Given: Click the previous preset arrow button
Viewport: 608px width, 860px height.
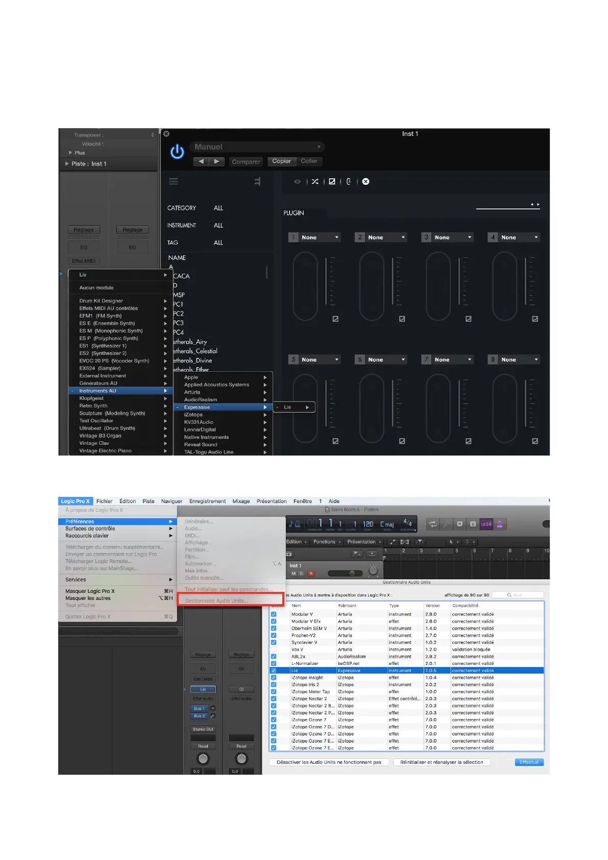Looking at the screenshot, I should click(201, 161).
